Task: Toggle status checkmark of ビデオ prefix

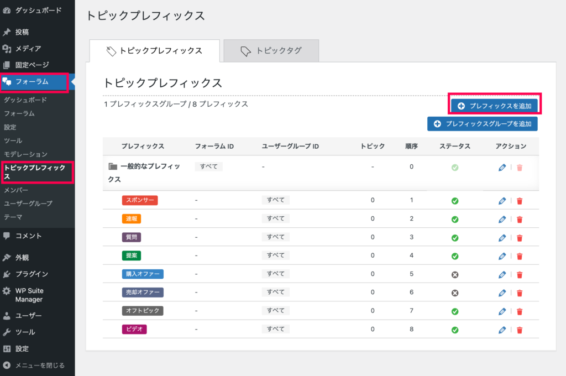Action: pos(455,330)
